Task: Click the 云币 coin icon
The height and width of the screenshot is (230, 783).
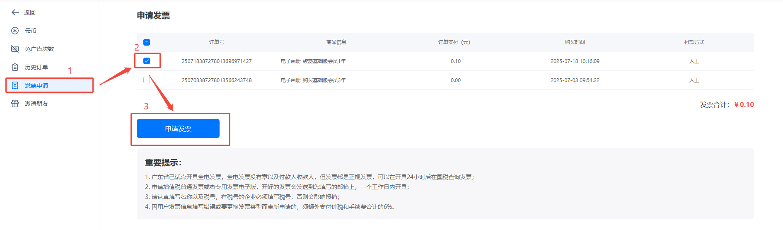Action: pos(15,31)
